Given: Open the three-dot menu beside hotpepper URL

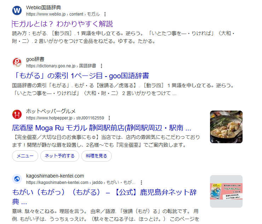Looking at the screenshot, I should (x=109, y=118).
